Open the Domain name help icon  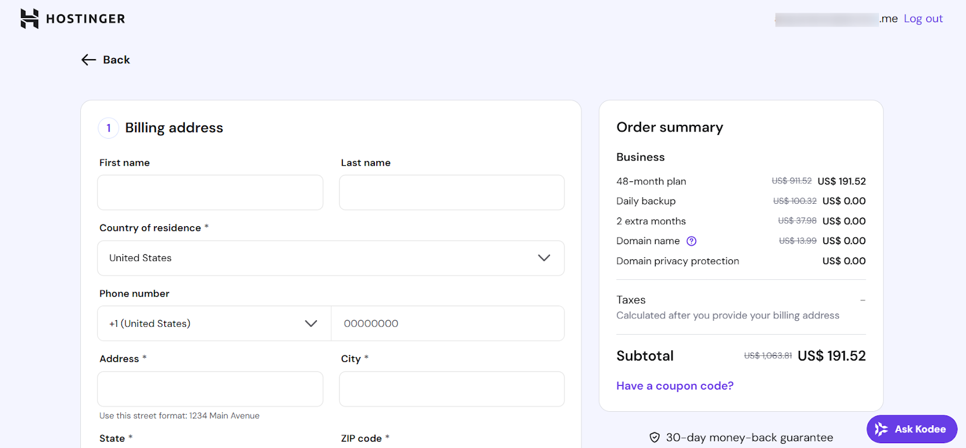click(x=691, y=241)
